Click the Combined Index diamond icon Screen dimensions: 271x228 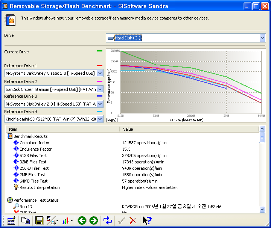(16, 143)
